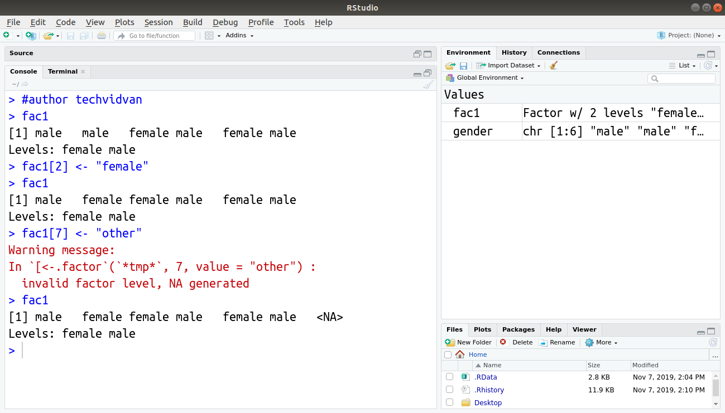725x413 pixels.
Task: Switch to the Help tab
Action: tap(554, 329)
